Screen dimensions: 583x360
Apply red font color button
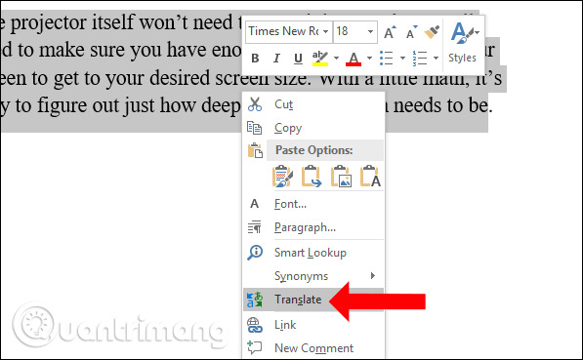354,59
